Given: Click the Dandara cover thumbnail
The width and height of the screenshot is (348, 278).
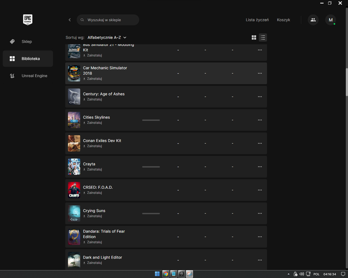Looking at the screenshot, I should tap(74, 237).
